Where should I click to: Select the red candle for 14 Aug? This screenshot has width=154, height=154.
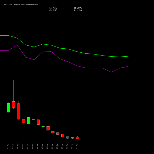[x=38, y=122]
